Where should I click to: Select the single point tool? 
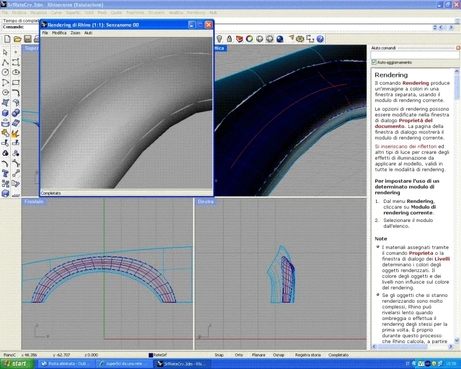(x=16, y=52)
